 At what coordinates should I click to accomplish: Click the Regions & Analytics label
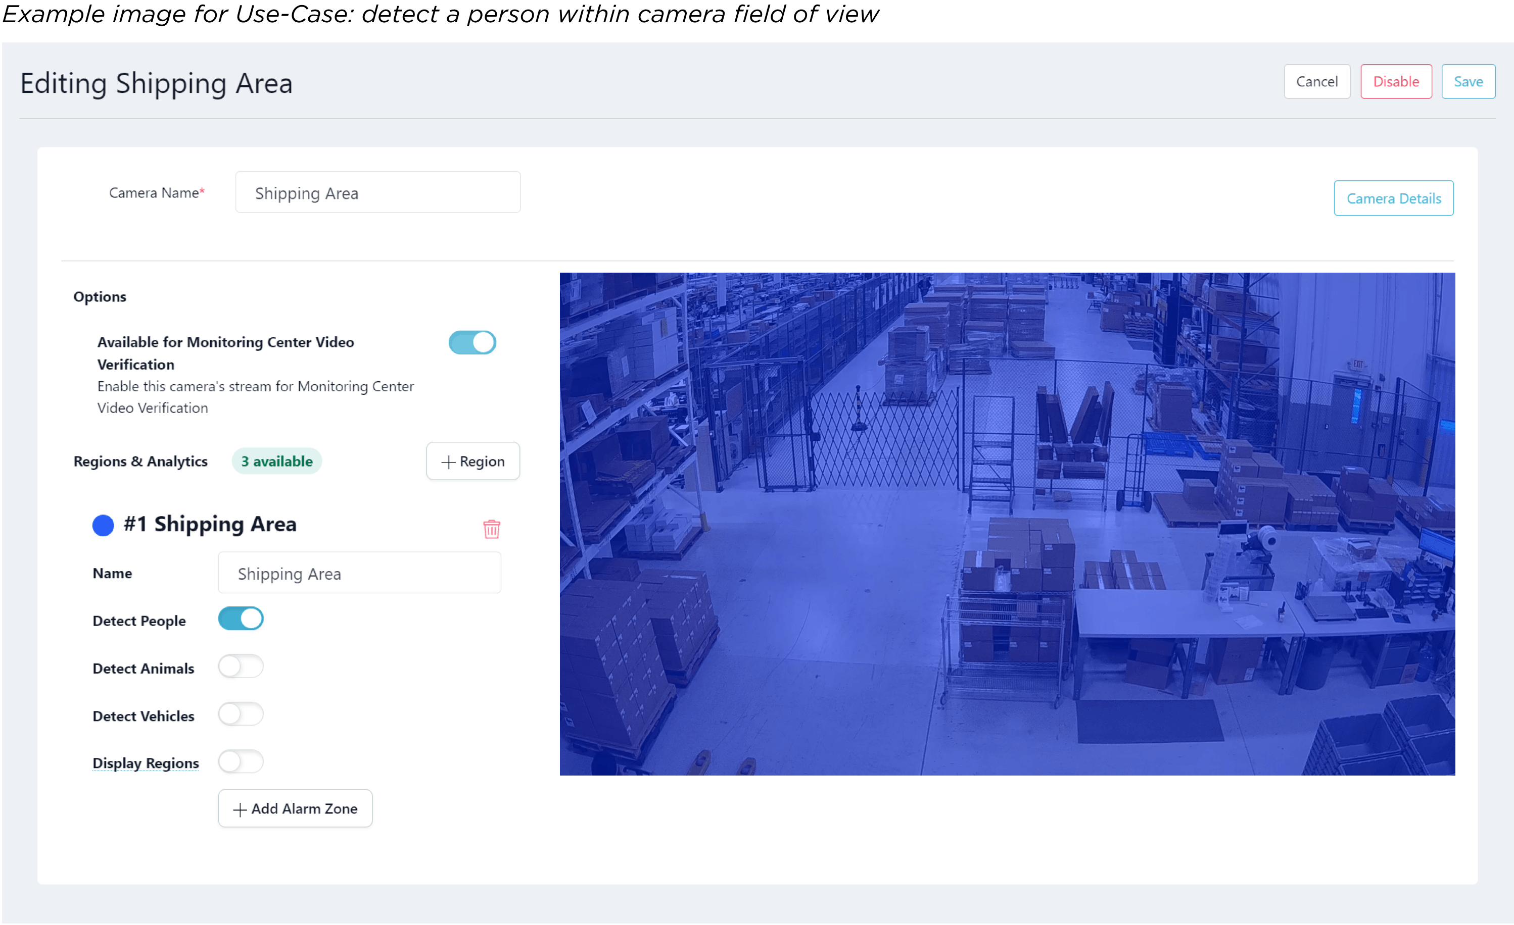[140, 461]
